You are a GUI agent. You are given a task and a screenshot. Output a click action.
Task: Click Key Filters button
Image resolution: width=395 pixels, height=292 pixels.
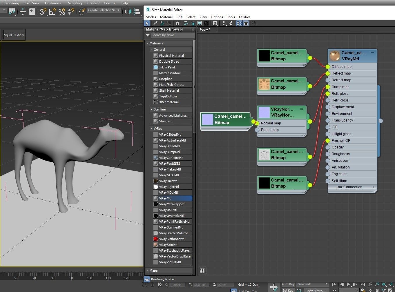point(316,290)
